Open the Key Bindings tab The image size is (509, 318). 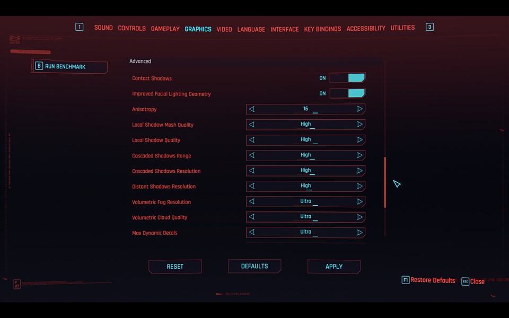pos(322,29)
